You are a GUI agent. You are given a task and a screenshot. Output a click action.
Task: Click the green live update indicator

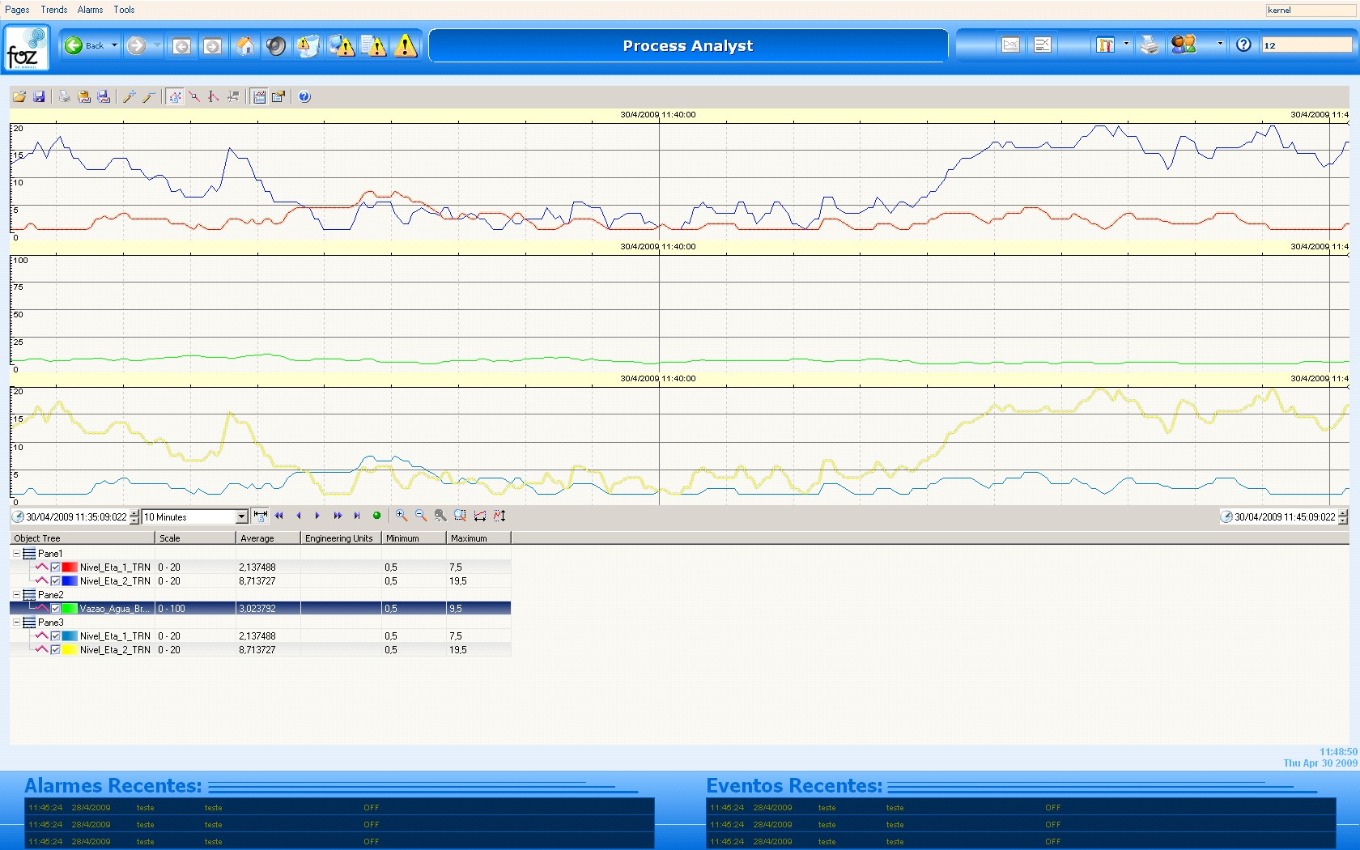[376, 516]
